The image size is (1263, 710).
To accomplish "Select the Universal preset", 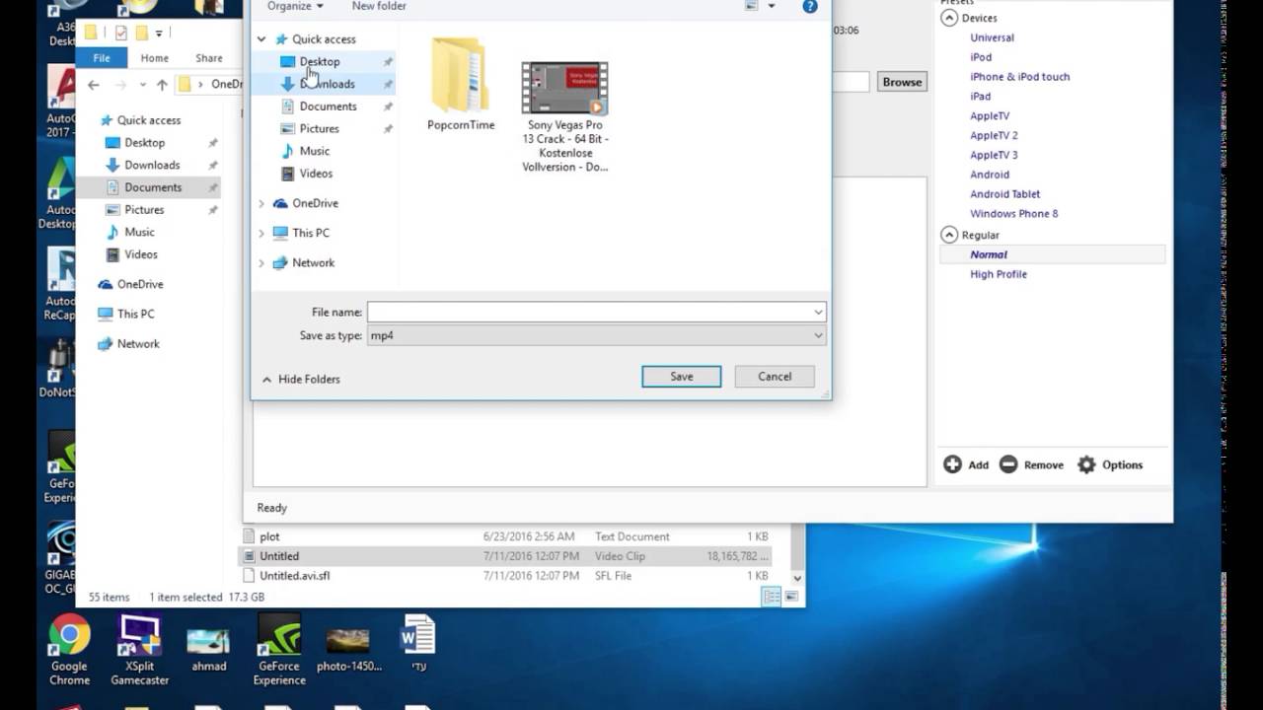I will click(x=992, y=37).
